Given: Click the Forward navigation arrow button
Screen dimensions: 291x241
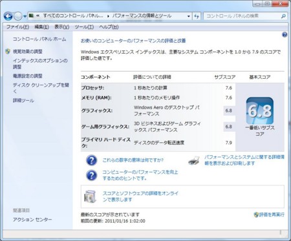Looking at the screenshot, I should 18,16.
